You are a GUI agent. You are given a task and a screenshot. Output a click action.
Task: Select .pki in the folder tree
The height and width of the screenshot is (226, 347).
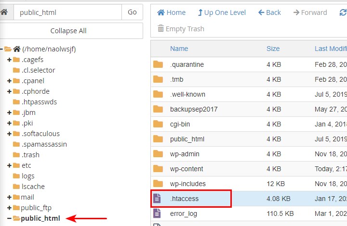(x=27, y=123)
